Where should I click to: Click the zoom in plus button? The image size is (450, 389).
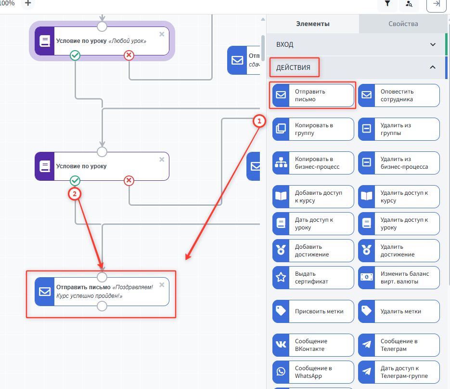point(28,3)
